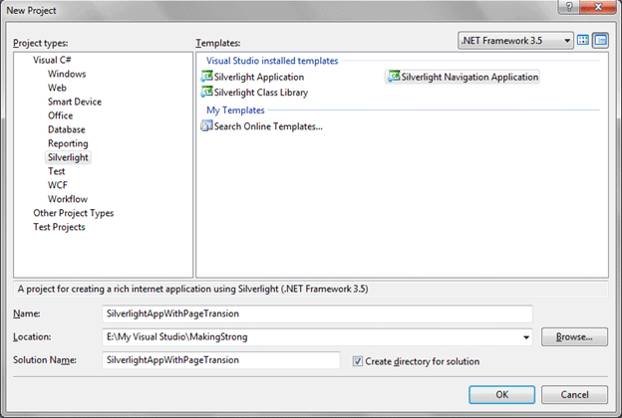Focus the Solution Name input field

(221, 360)
